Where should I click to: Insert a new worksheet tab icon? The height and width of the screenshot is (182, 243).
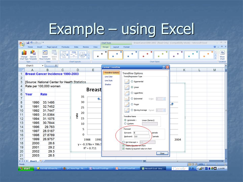[41, 161]
